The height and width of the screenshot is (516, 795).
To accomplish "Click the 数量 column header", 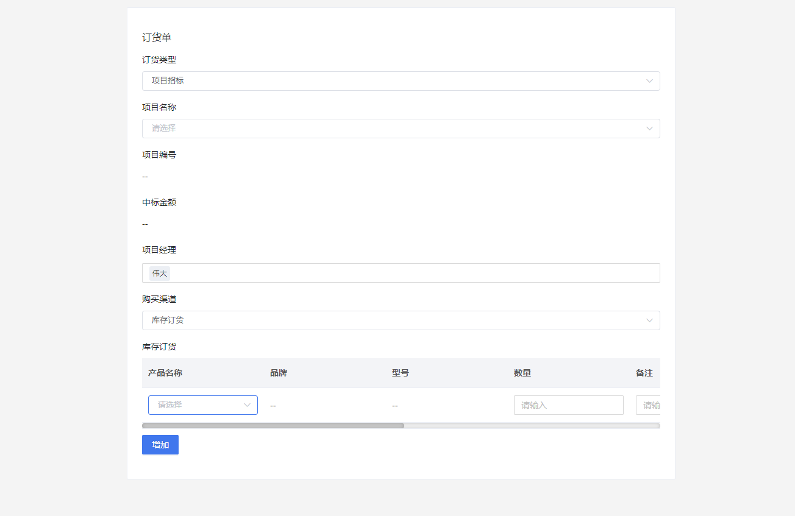I will (522, 373).
